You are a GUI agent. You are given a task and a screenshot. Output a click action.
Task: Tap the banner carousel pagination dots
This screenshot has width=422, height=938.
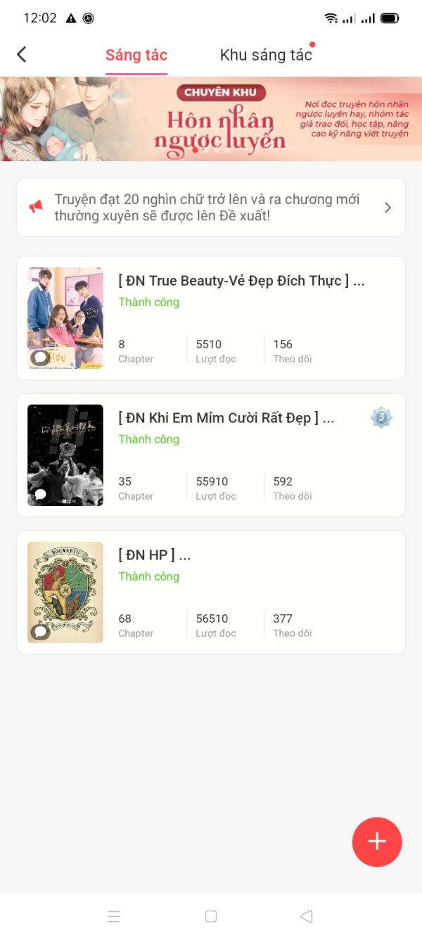(x=211, y=150)
